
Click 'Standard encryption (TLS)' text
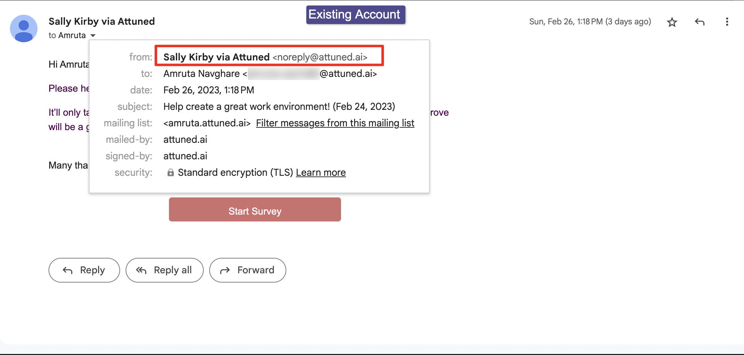pos(235,172)
